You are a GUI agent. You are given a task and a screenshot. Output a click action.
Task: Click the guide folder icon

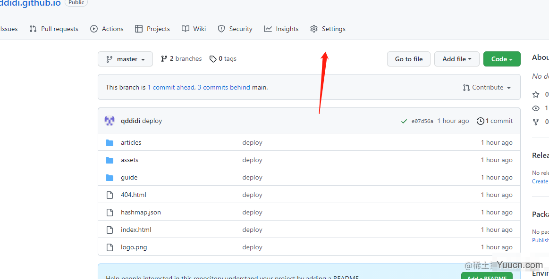[110, 178]
